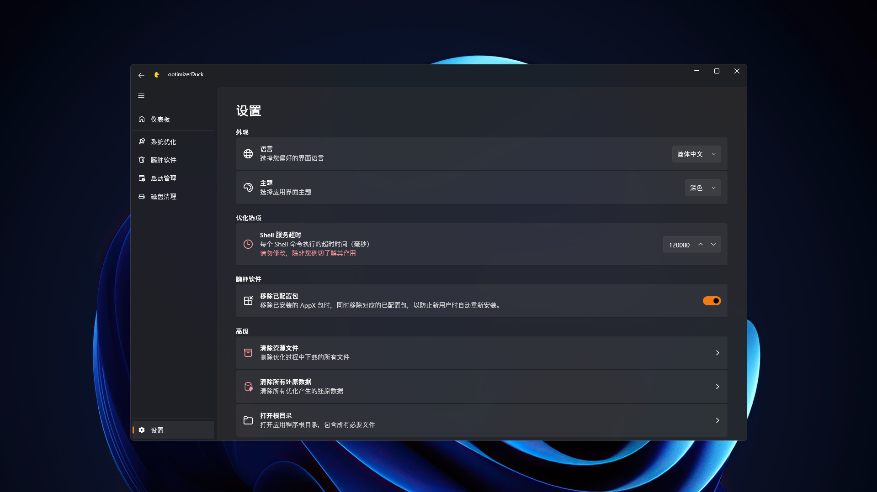Click the 打开根目录 folder icon

[x=248, y=420]
